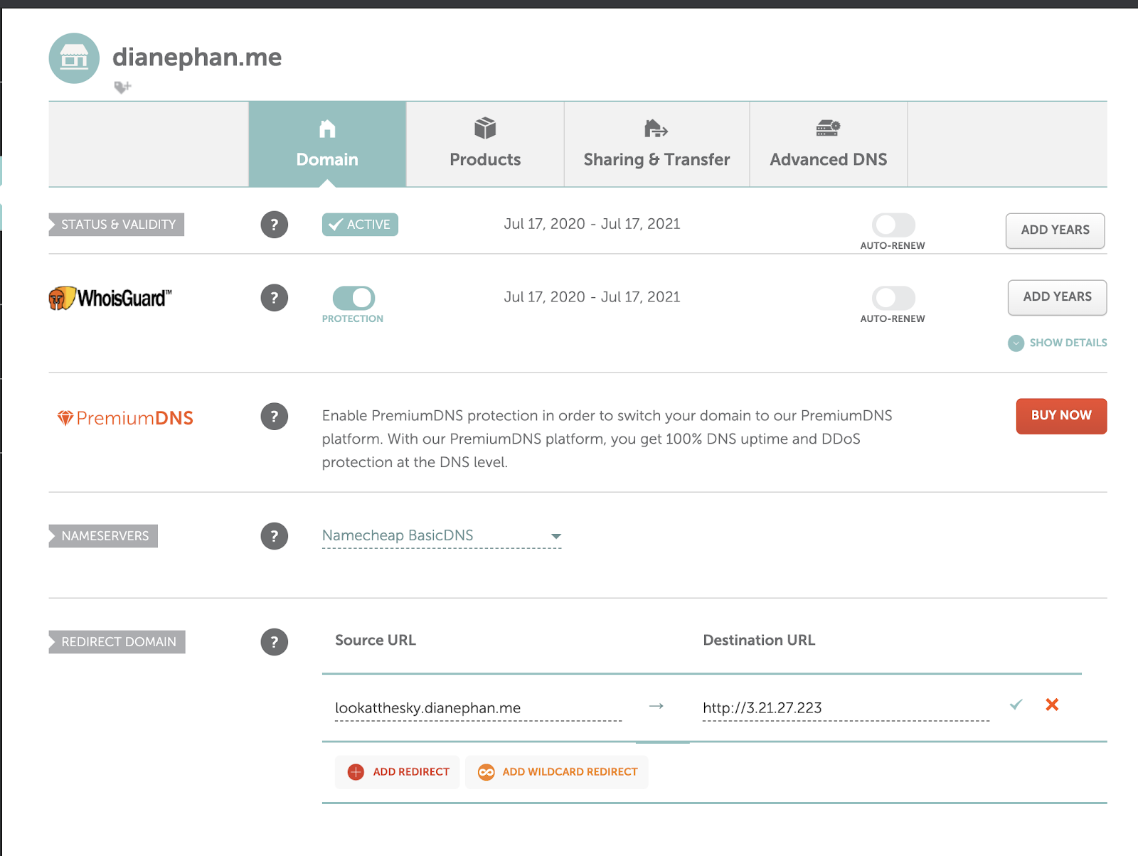The width and height of the screenshot is (1138, 856).
Task: Toggle domain auto-renew in Status & Validity row
Action: click(893, 225)
